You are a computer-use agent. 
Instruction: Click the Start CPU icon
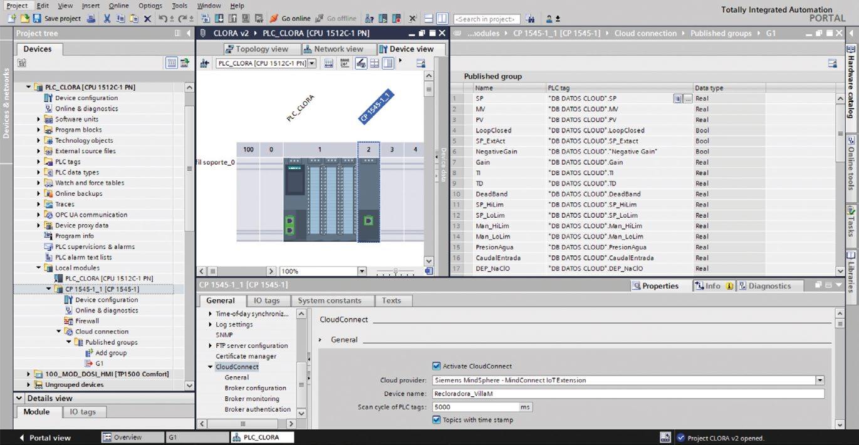[x=383, y=19]
